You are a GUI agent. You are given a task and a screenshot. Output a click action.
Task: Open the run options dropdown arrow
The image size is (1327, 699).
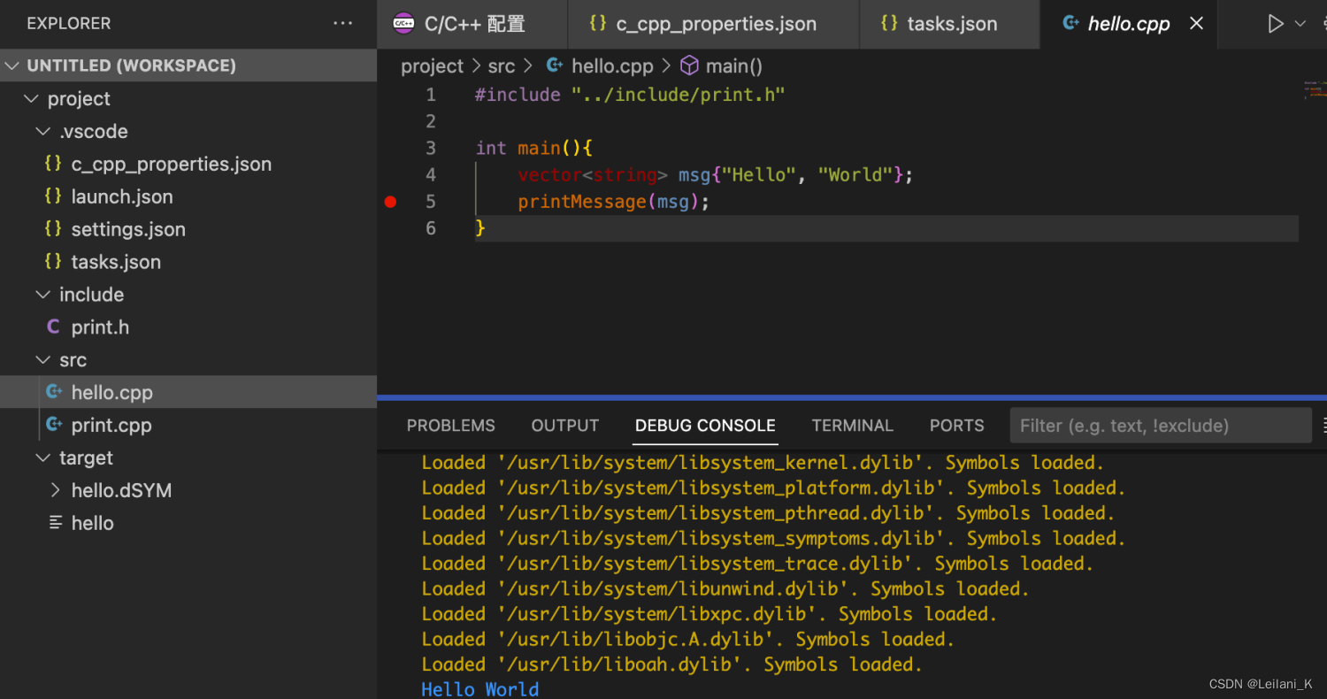[x=1300, y=24]
